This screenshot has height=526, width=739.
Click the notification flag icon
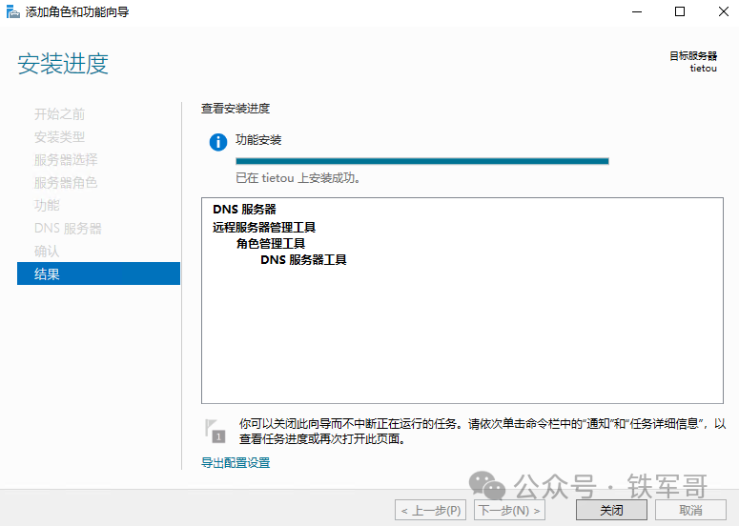click(x=216, y=431)
